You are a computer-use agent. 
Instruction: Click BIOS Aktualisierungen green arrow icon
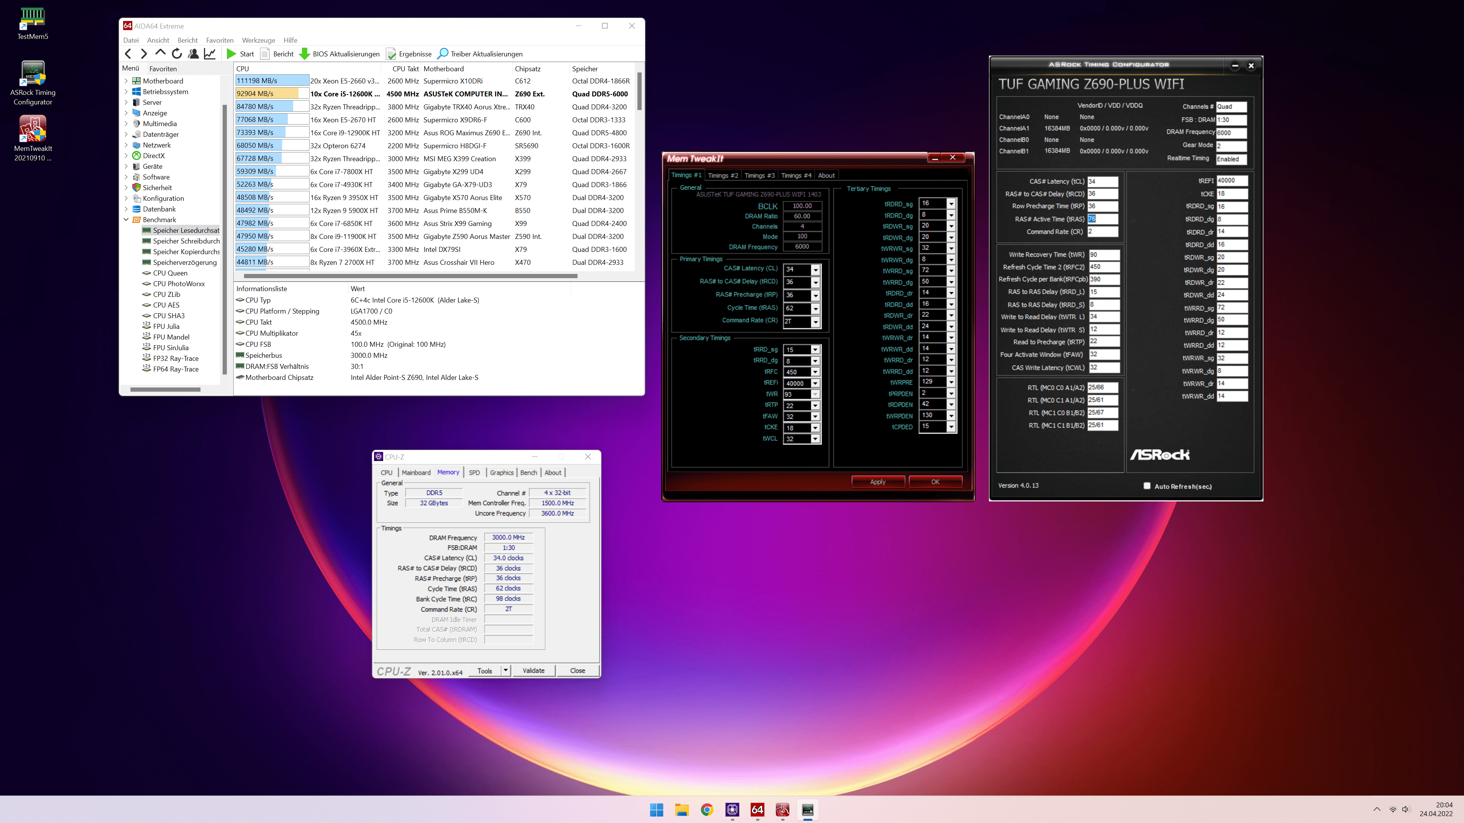click(305, 53)
